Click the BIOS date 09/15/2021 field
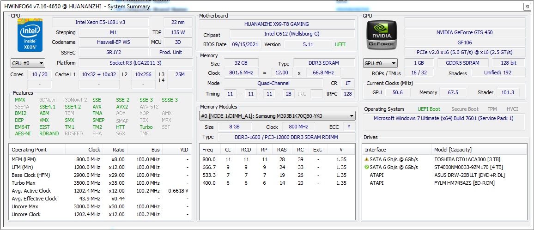Viewport: 534px width, 230px height. click(x=245, y=44)
